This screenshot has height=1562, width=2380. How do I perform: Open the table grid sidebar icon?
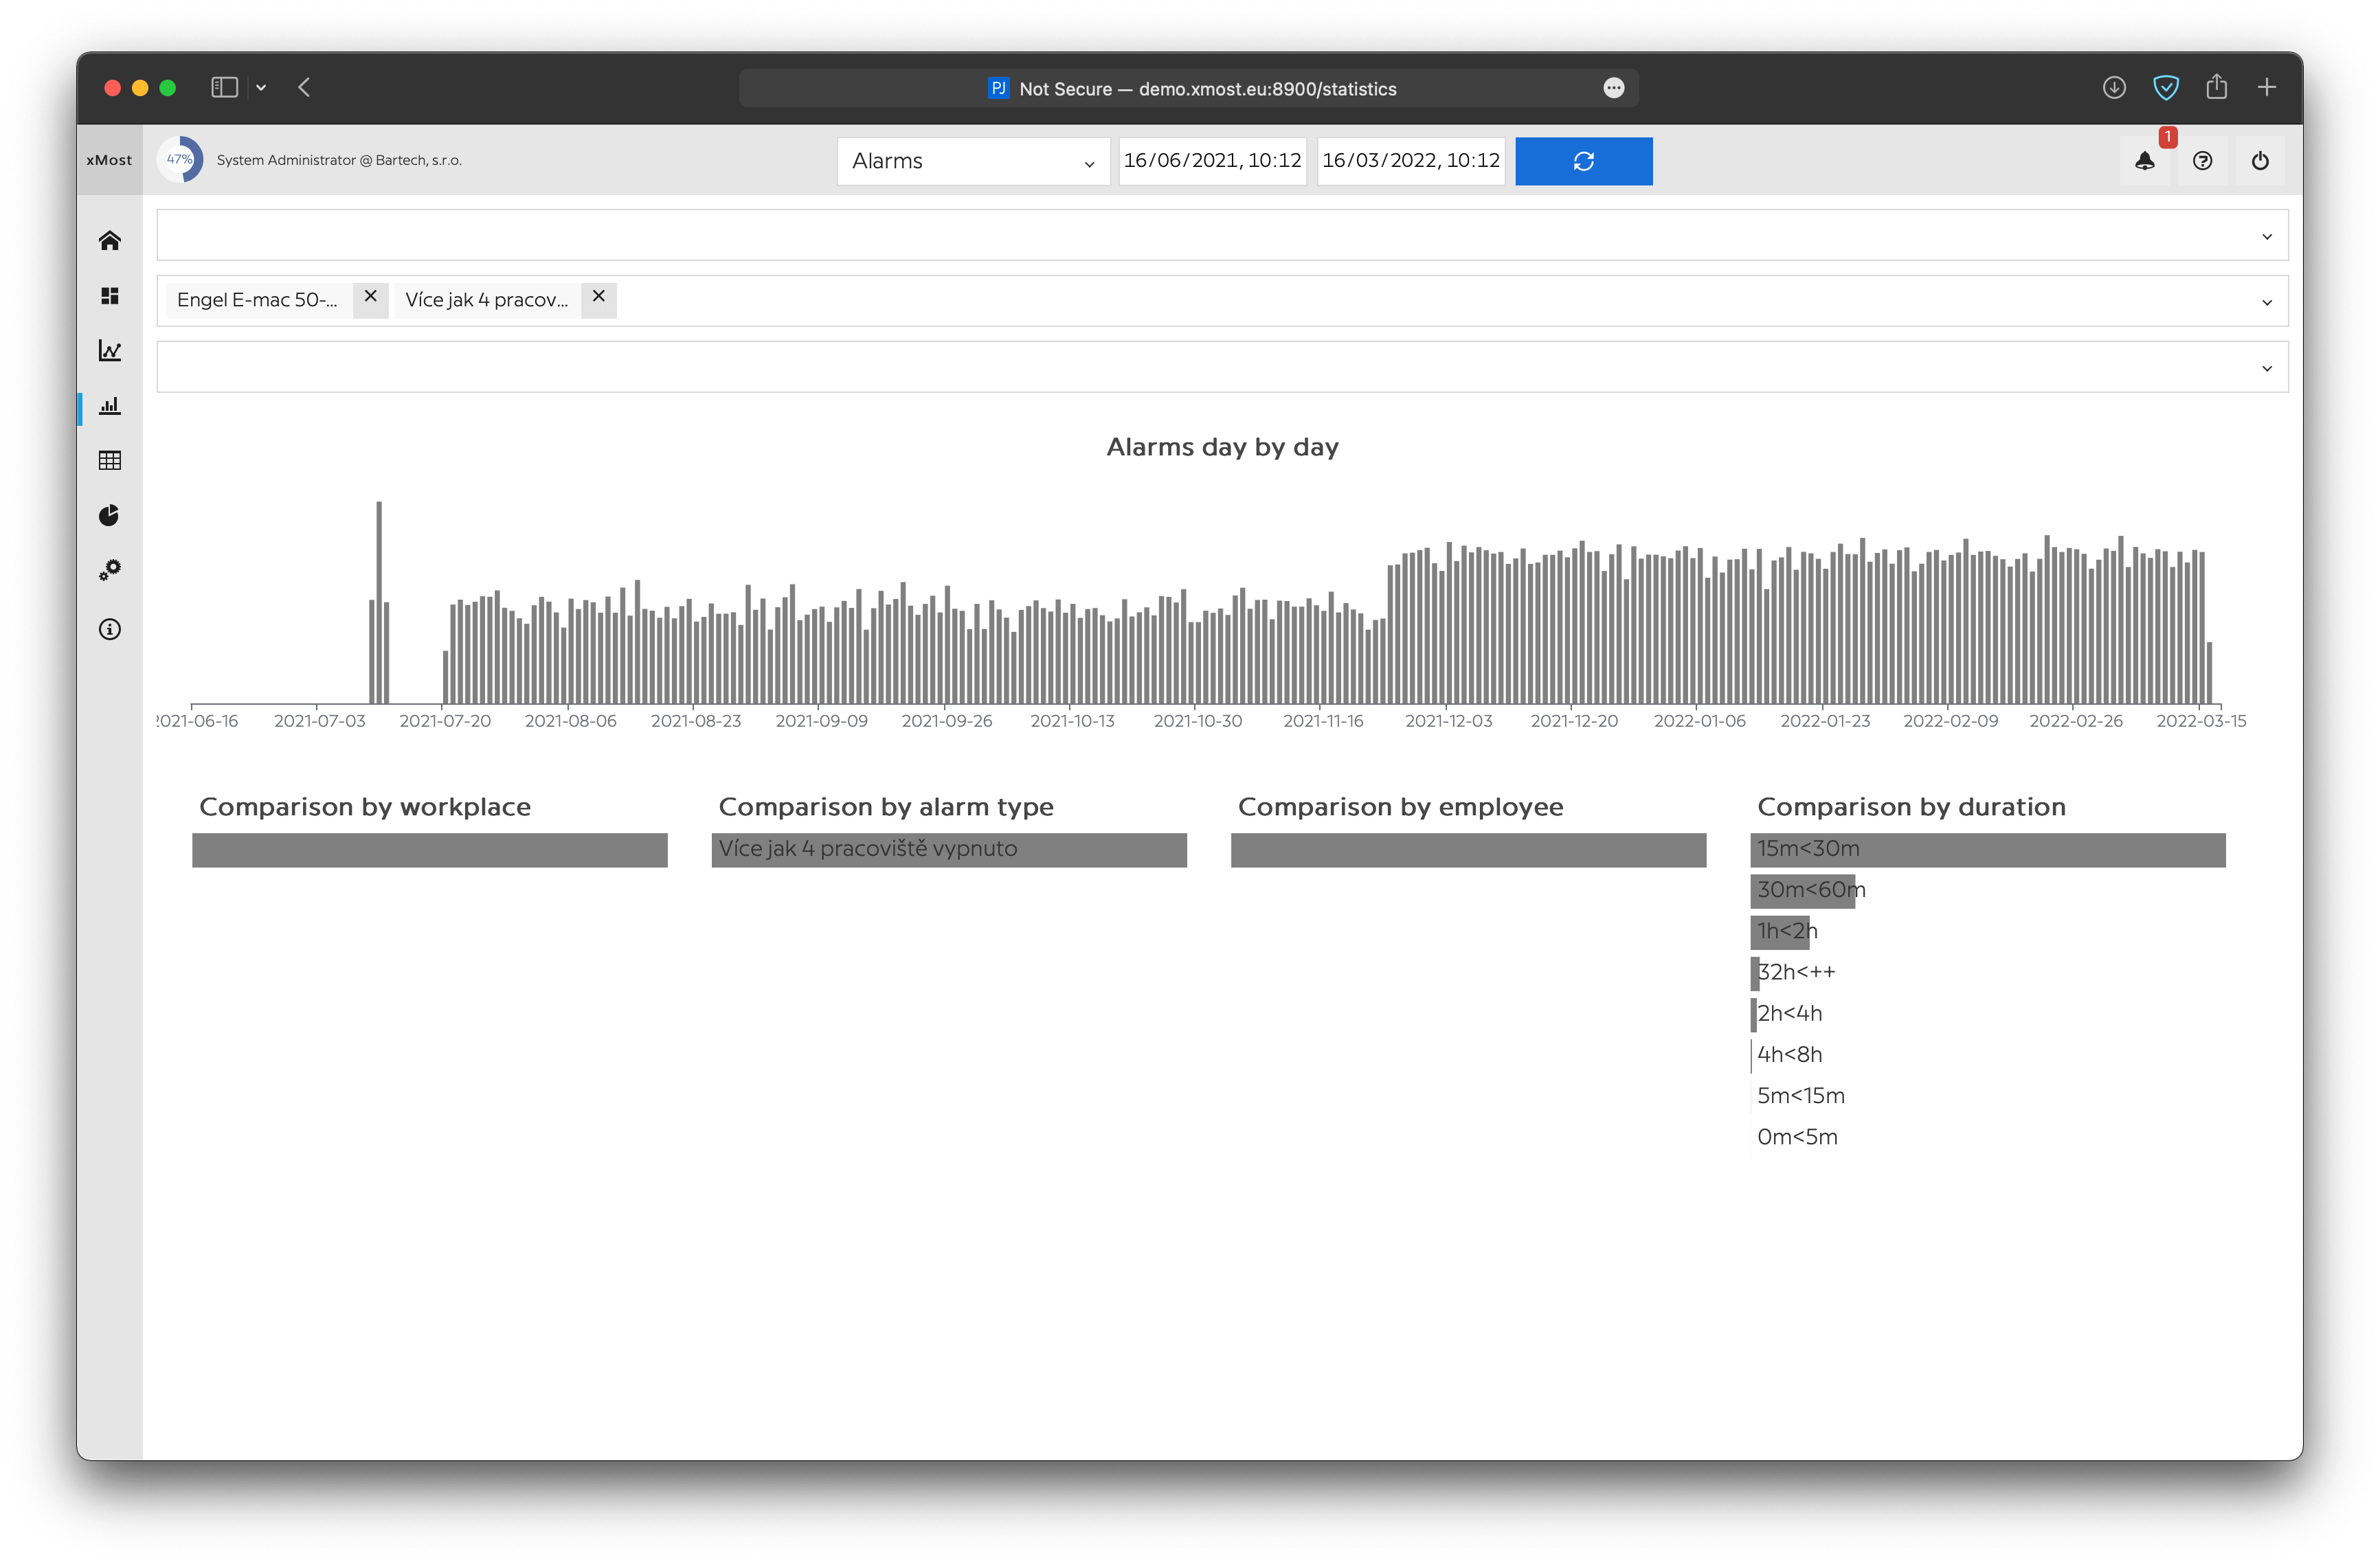point(110,460)
